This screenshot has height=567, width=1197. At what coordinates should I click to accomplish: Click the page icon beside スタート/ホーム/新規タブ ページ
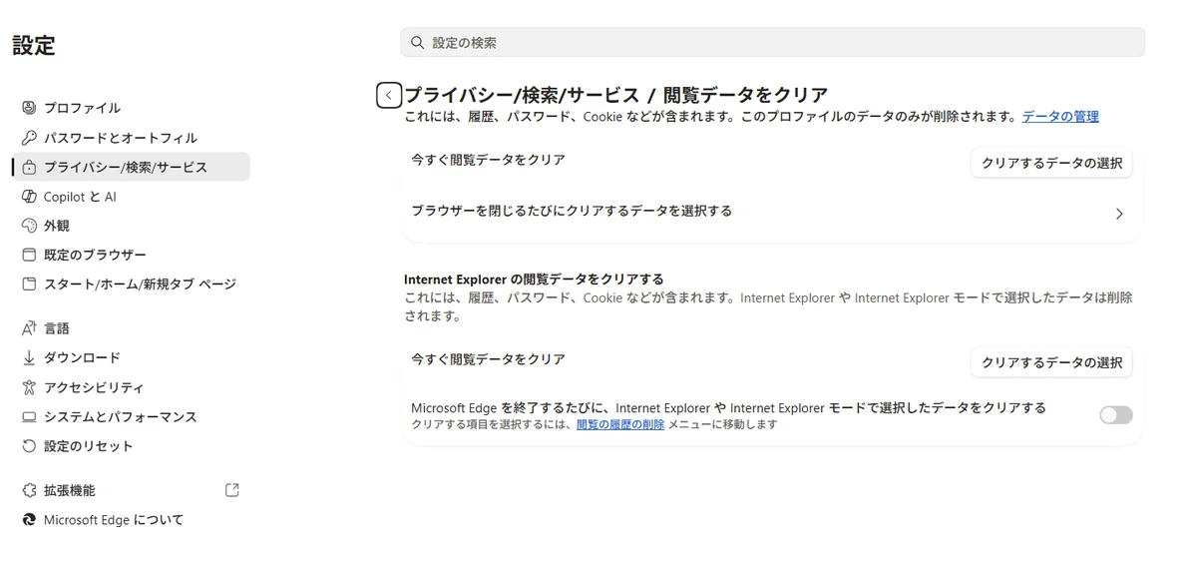tap(29, 284)
